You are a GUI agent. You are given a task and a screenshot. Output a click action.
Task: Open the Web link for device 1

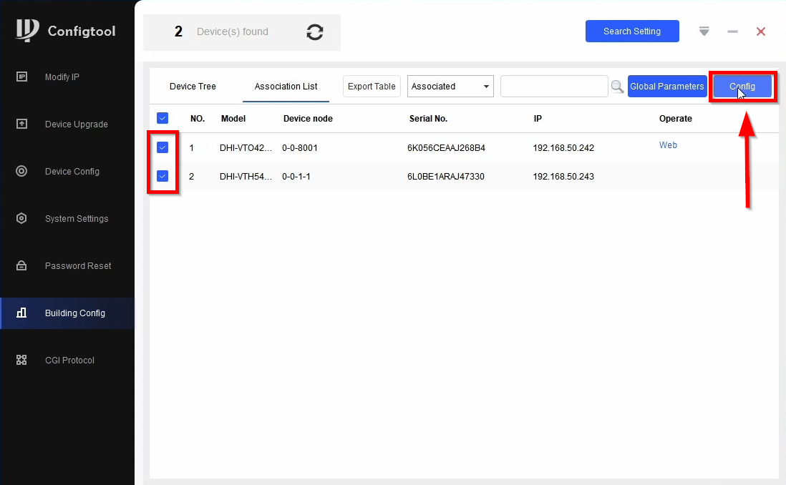pyautogui.click(x=668, y=144)
